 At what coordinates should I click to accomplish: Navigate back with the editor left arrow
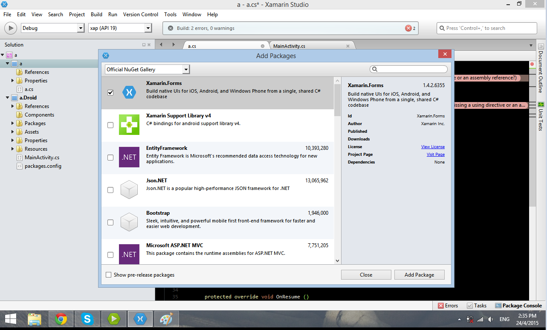point(161,44)
